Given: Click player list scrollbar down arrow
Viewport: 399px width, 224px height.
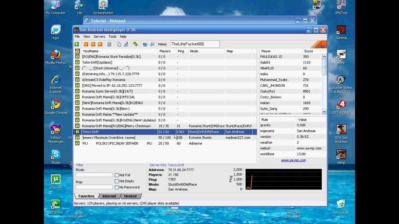Looking at the screenshot, I should [x=324, y=111].
